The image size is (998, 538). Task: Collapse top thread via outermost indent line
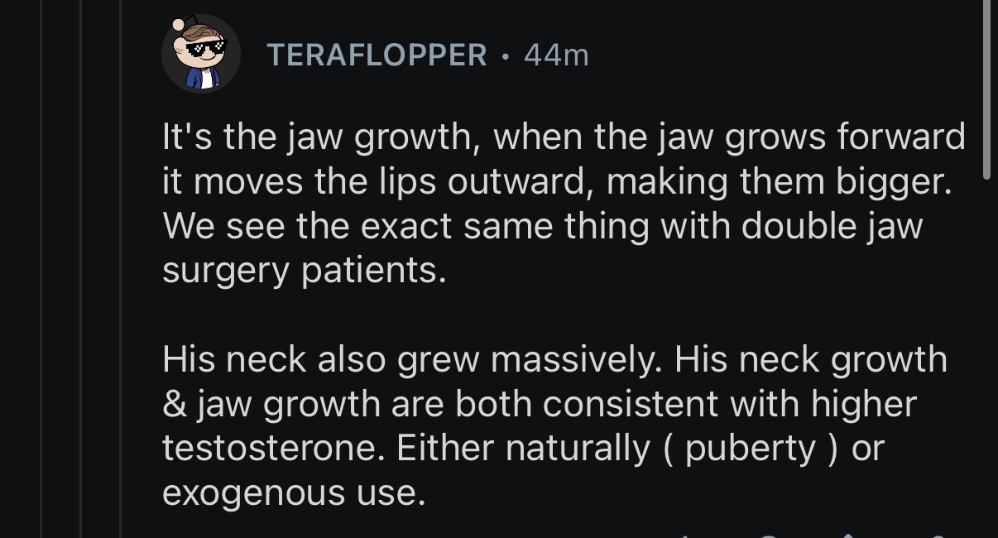tap(41, 269)
